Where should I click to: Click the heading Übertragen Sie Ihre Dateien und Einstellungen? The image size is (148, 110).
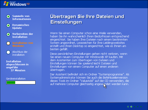[87, 19]
